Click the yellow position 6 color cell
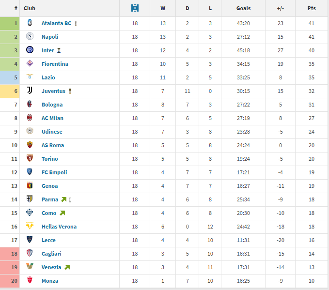Image resolution: width=329 pixels, height=290 pixels. point(10,91)
